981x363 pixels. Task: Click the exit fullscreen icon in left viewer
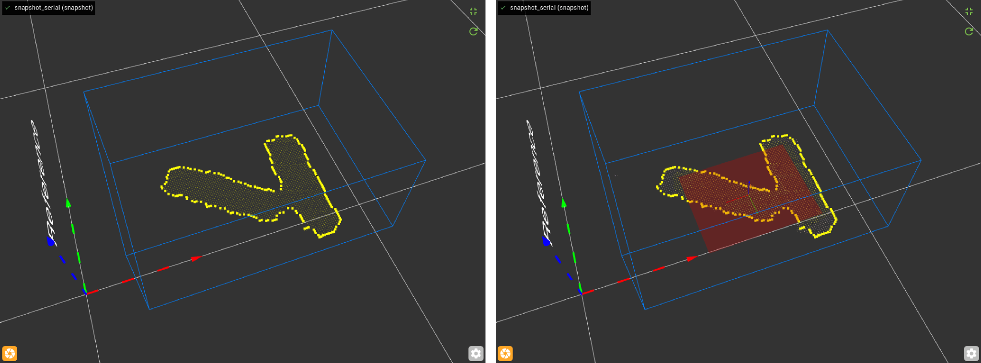coord(473,11)
